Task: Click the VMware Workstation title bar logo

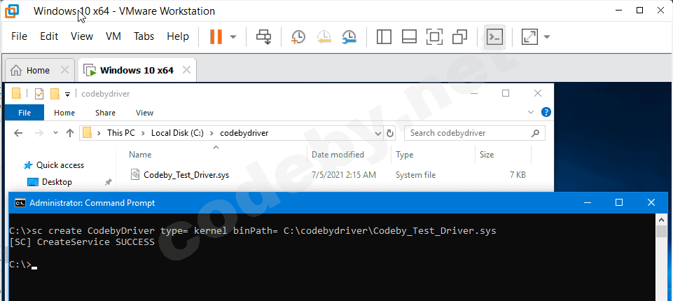Action: click(x=12, y=11)
